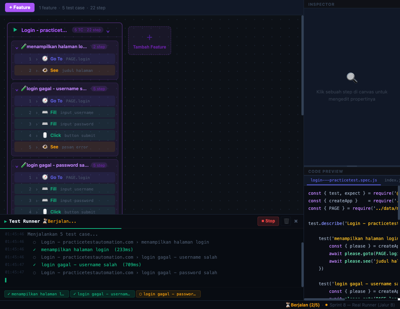Click mouse icon of Click button submit in username test case

45,135
